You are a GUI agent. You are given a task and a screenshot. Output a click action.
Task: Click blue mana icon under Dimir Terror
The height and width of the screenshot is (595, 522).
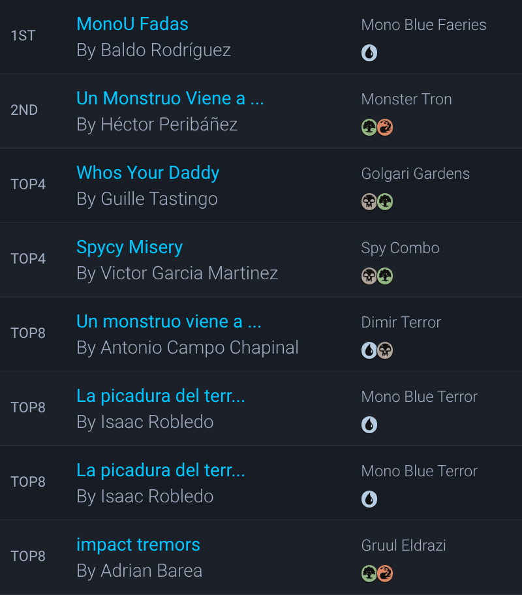369,350
